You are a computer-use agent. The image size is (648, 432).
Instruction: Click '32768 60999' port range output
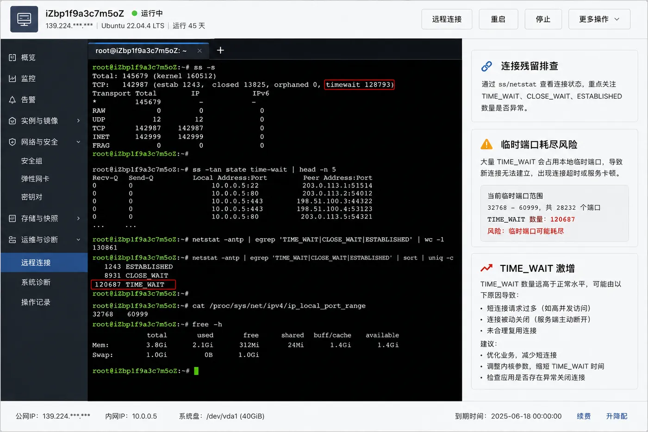coord(120,314)
